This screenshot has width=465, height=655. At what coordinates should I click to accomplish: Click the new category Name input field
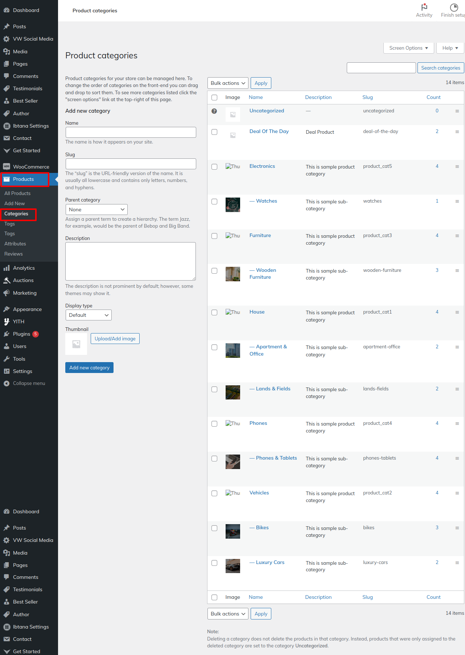coord(131,132)
